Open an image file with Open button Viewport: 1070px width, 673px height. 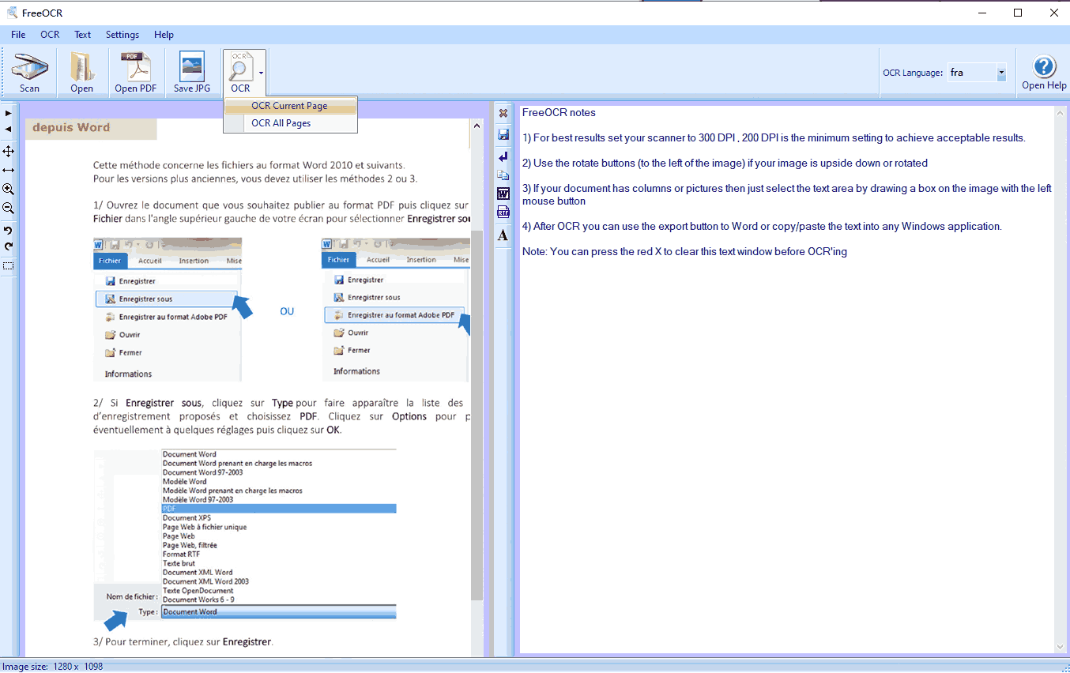81,73
